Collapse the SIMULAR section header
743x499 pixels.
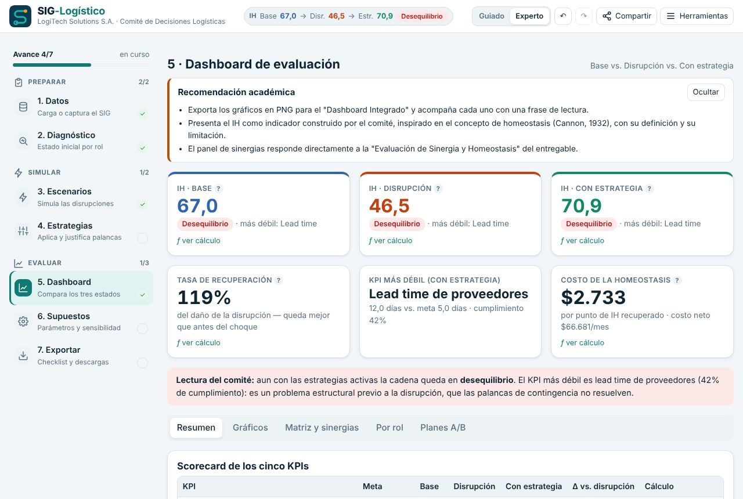pyautogui.click(x=81, y=172)
